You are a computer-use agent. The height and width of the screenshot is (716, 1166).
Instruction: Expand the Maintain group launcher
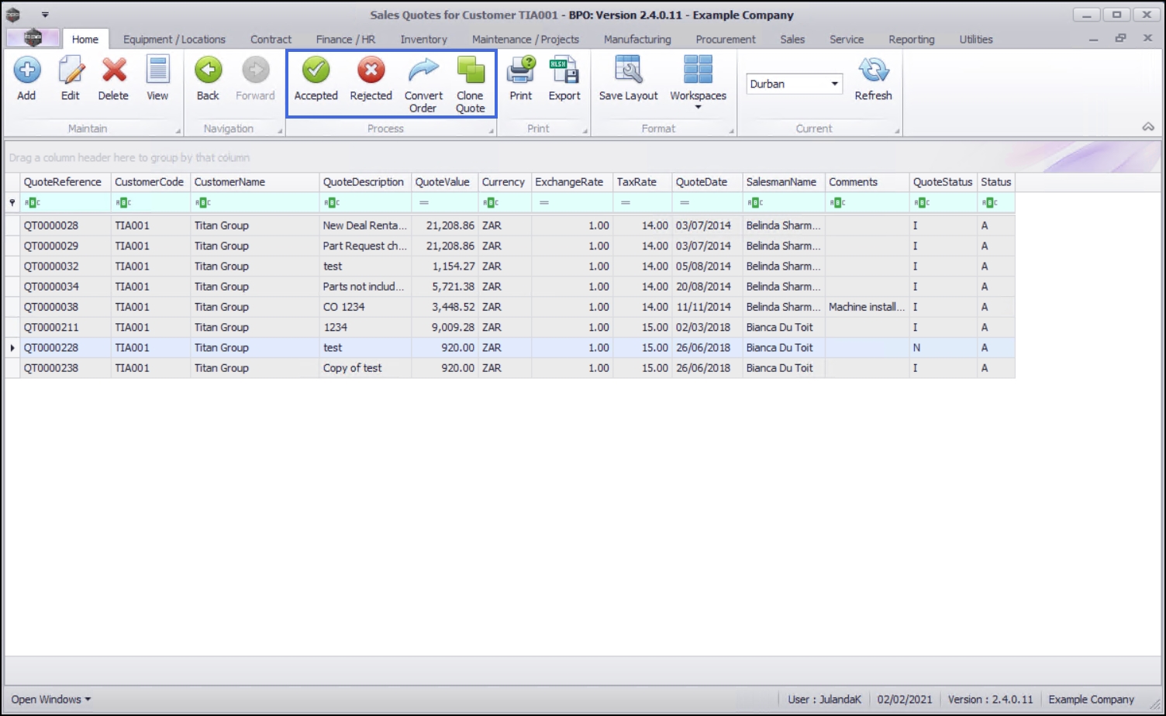178,131
